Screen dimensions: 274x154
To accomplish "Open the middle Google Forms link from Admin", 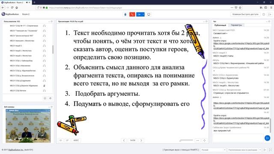I will point(241,106).
